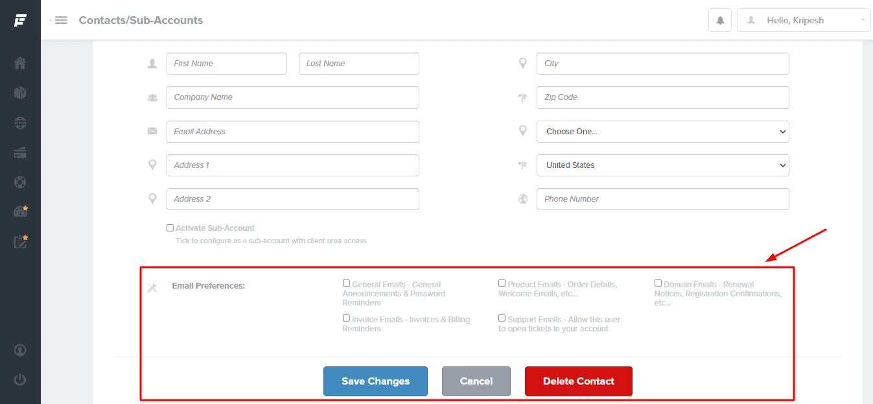
Task: Click the Cancel button
Action: point(476,381)
